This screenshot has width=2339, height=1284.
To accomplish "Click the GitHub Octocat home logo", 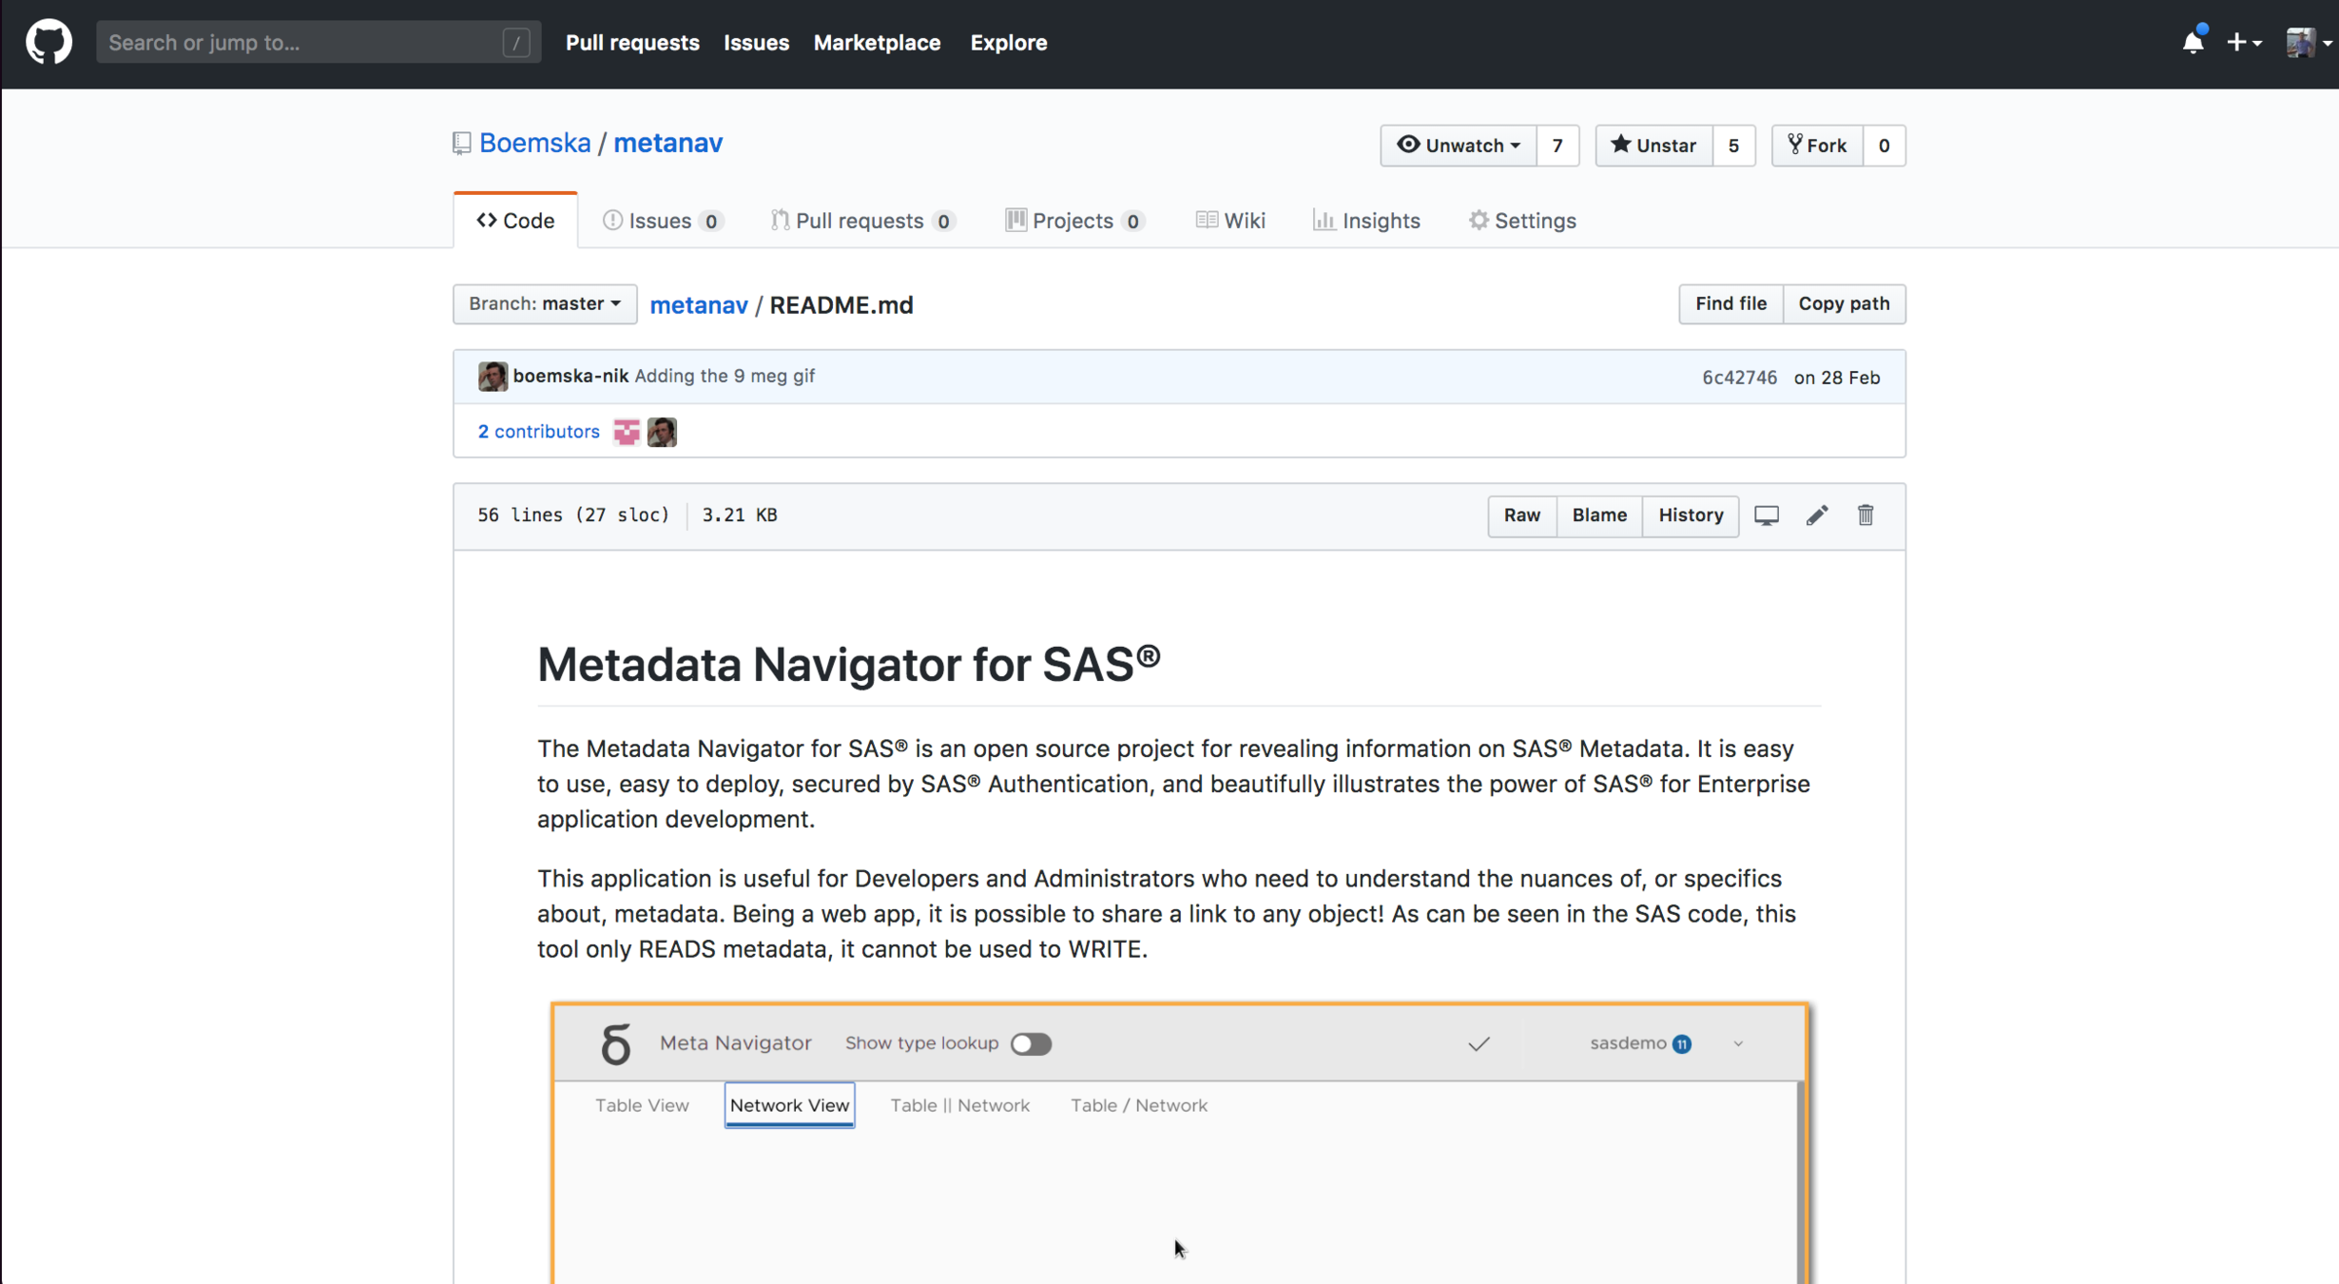I will (48, 43).
